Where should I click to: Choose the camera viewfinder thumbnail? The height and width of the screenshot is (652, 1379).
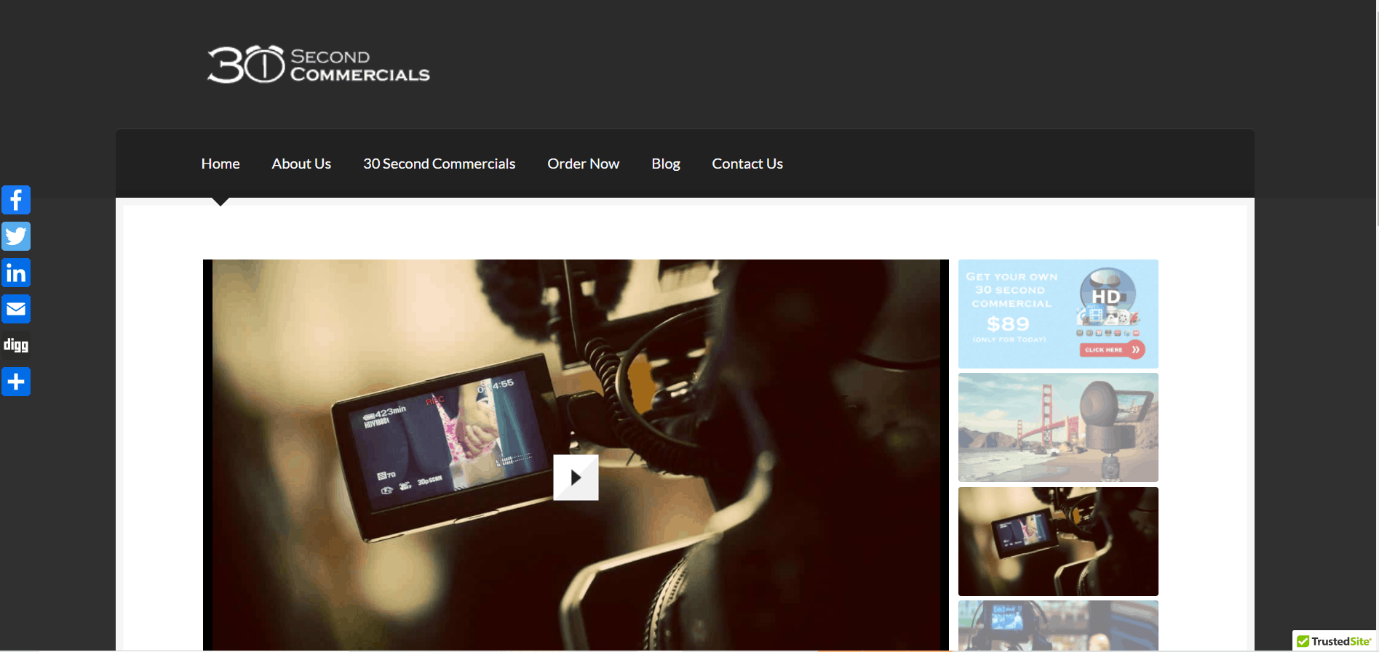click(x=1057, y=542)
